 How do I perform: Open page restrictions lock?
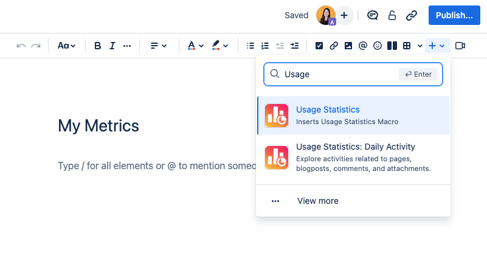point(392,16)
